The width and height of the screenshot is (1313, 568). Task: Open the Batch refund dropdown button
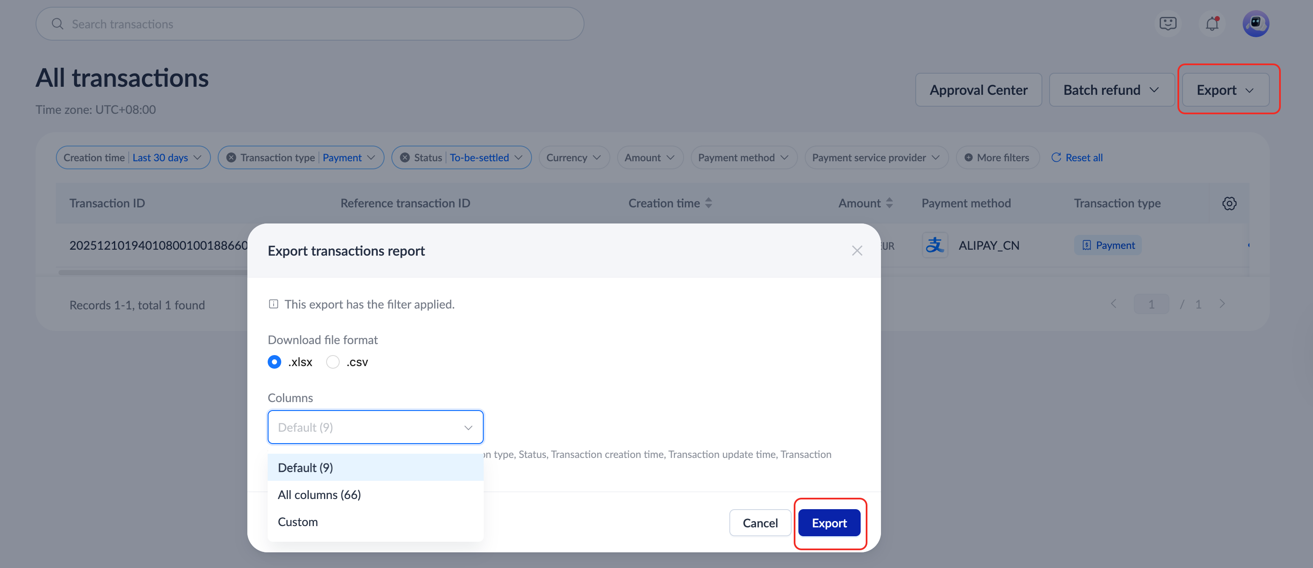tap(1111, 90)
